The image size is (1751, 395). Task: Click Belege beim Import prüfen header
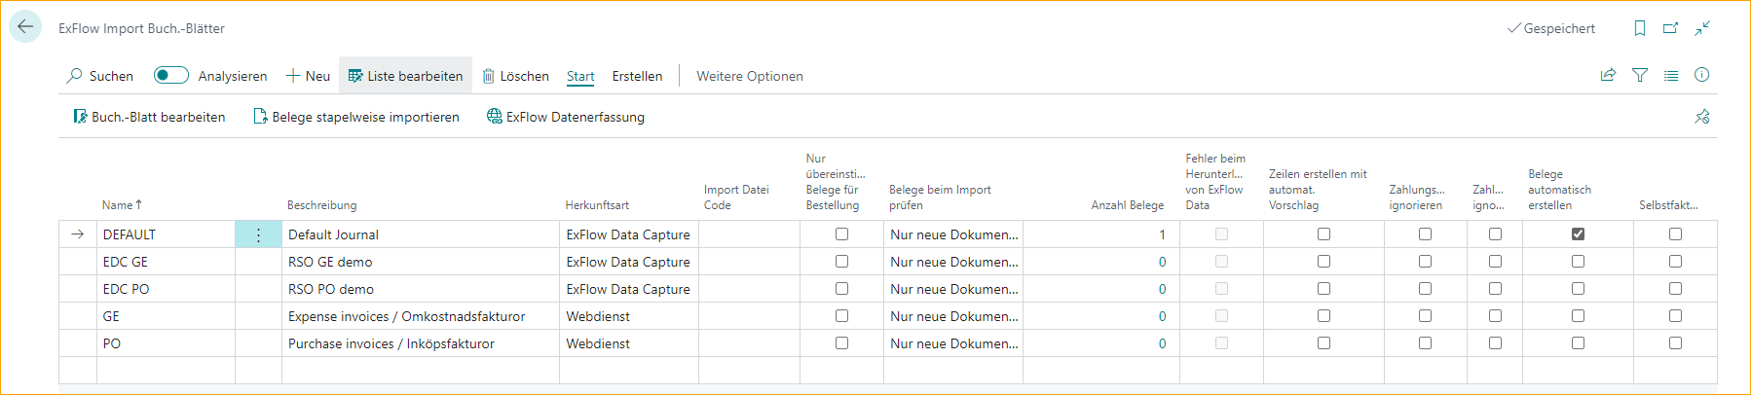click(940, 197)
